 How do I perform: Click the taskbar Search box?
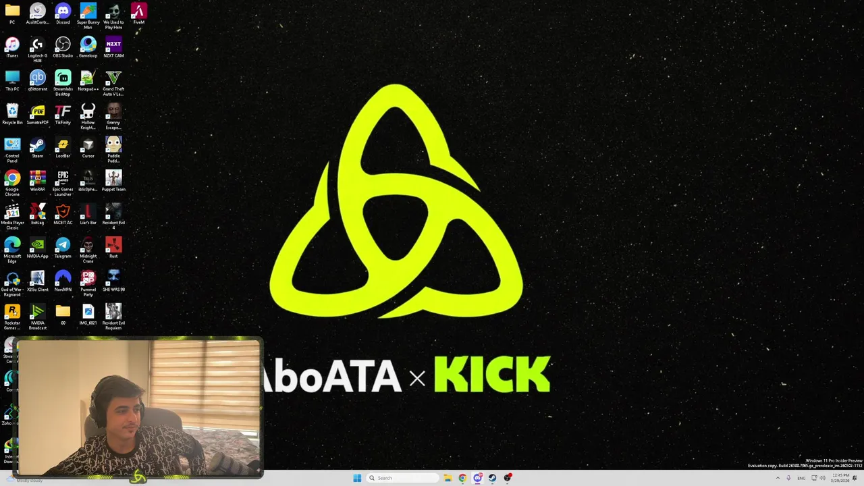pos(402,478)
